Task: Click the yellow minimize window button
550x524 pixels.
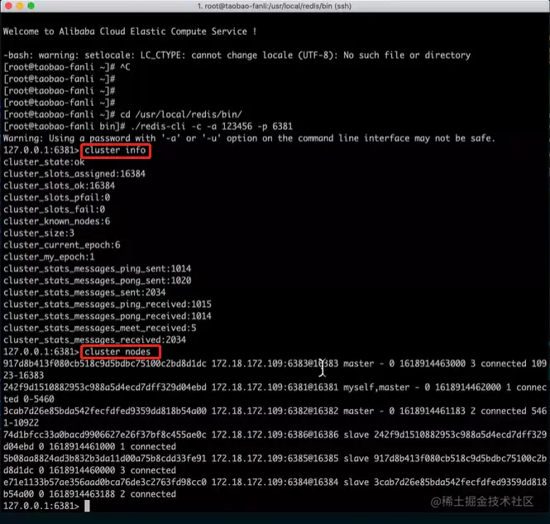Action: [20, 6]
